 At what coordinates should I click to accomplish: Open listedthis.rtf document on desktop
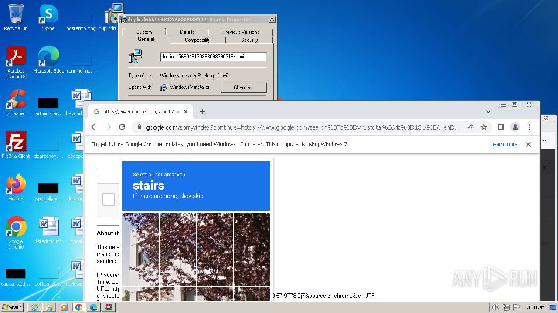pos(48,230)
